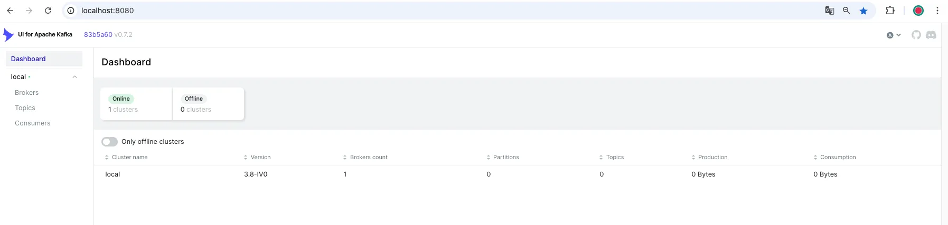Click the local cluster name cell

pos(112,174)
